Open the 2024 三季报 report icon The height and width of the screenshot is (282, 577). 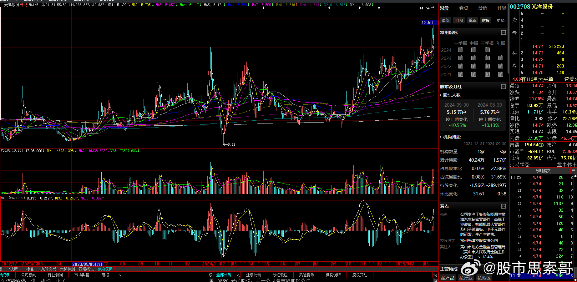pos(487,50)
